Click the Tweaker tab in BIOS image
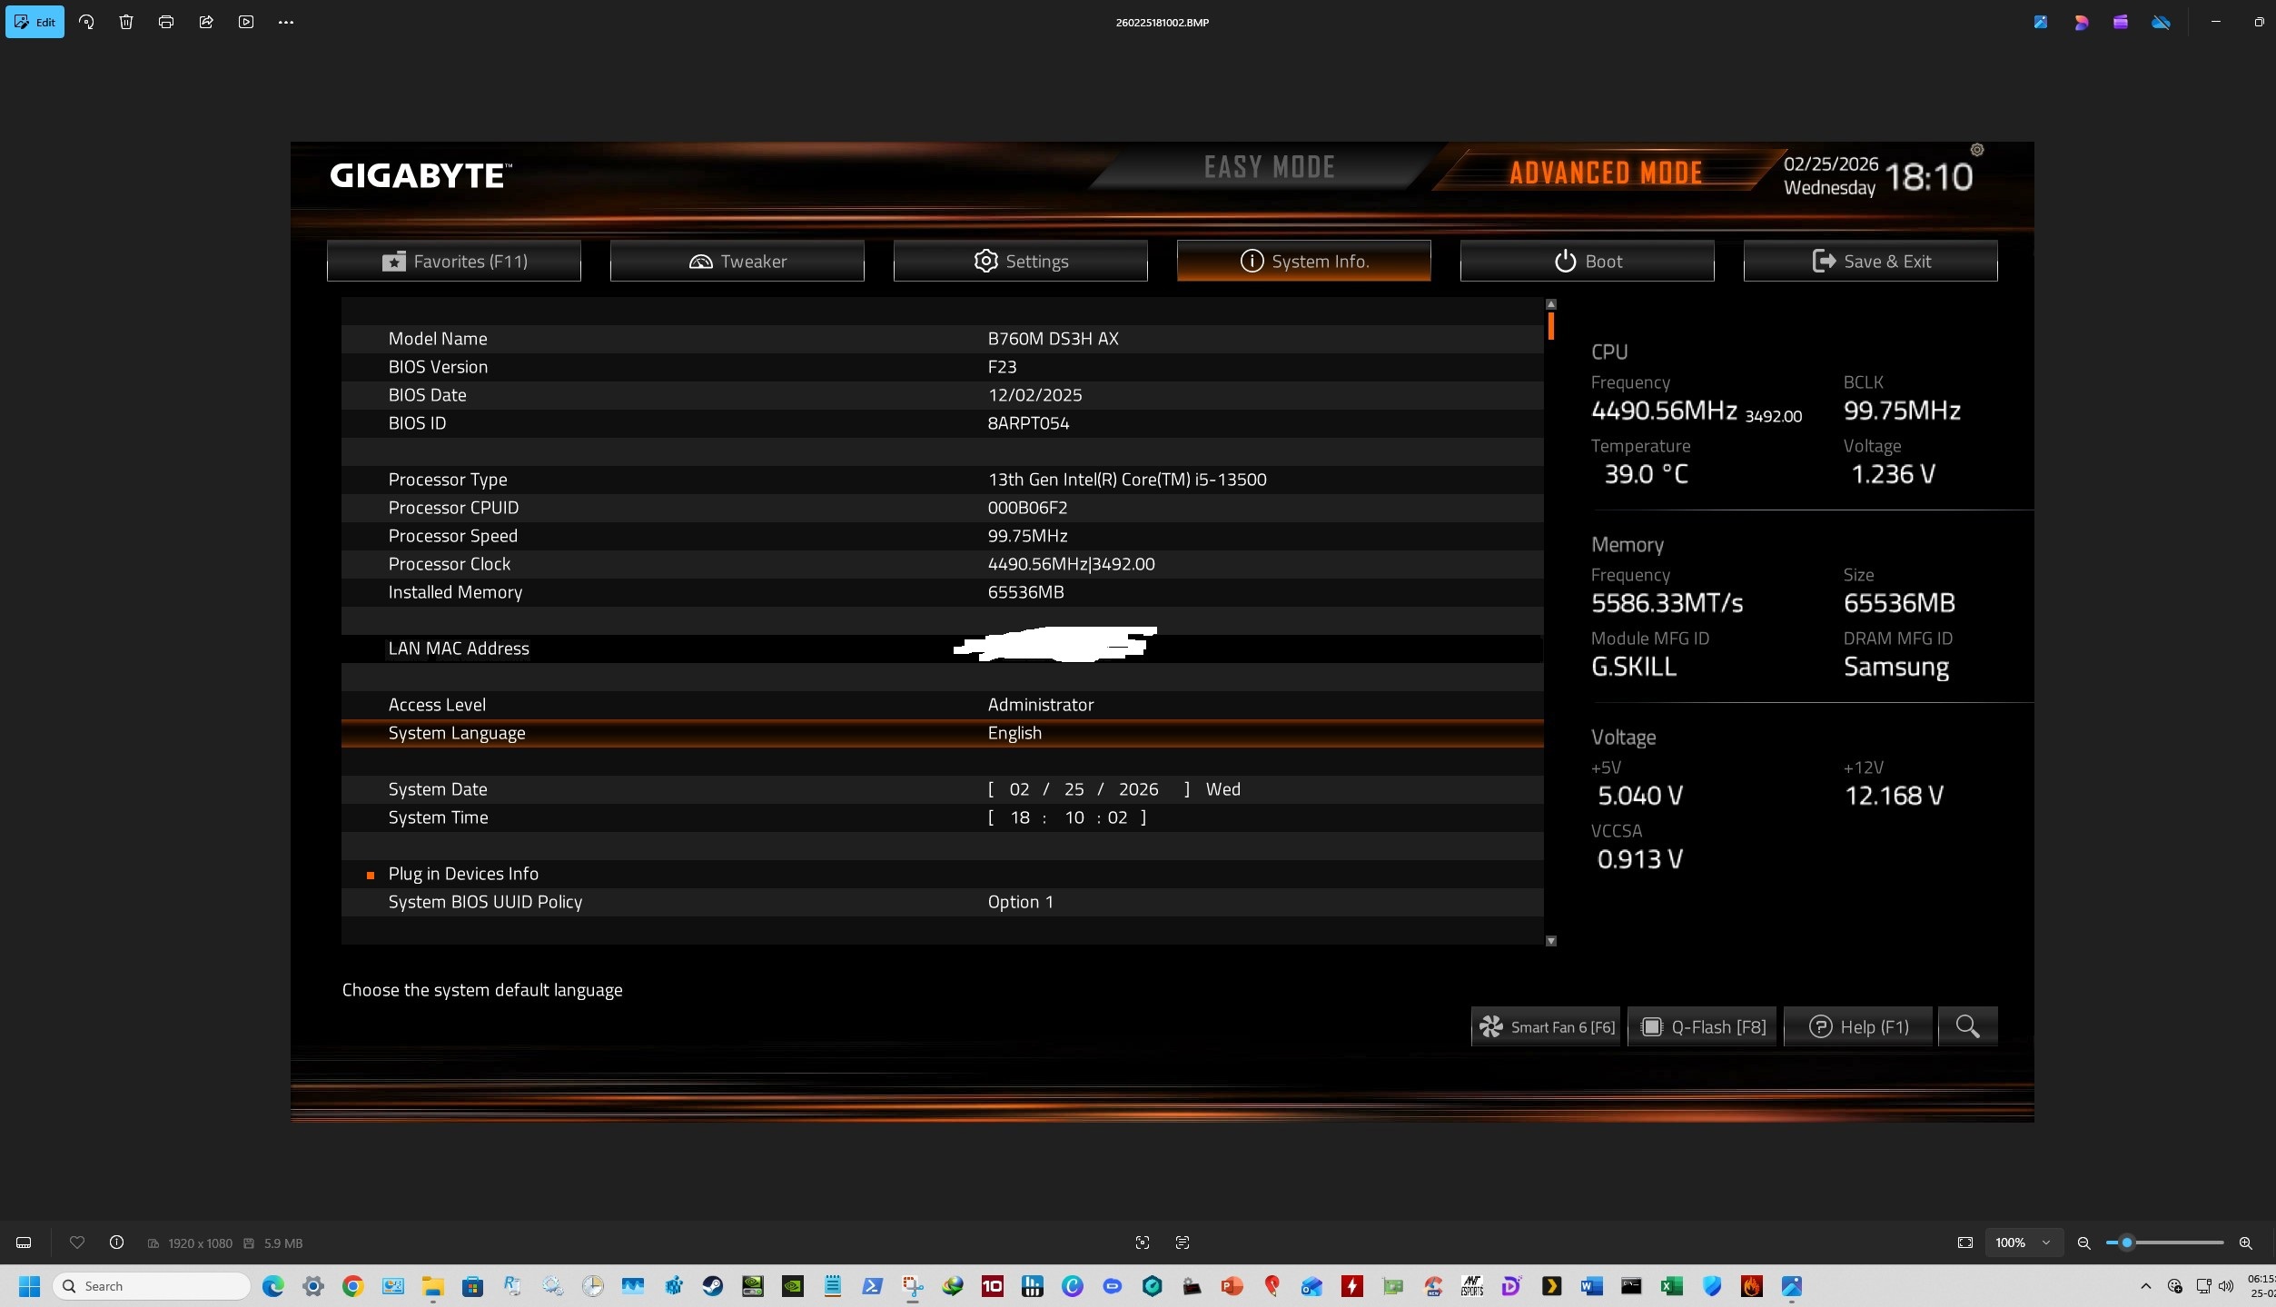2276x1307 pixels. [x=737, y=262]
